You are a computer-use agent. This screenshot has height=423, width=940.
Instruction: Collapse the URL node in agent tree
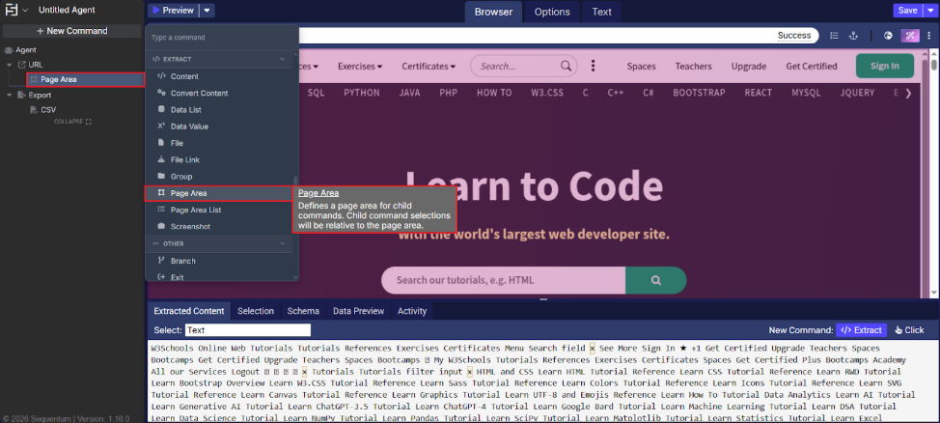(9, 65)
